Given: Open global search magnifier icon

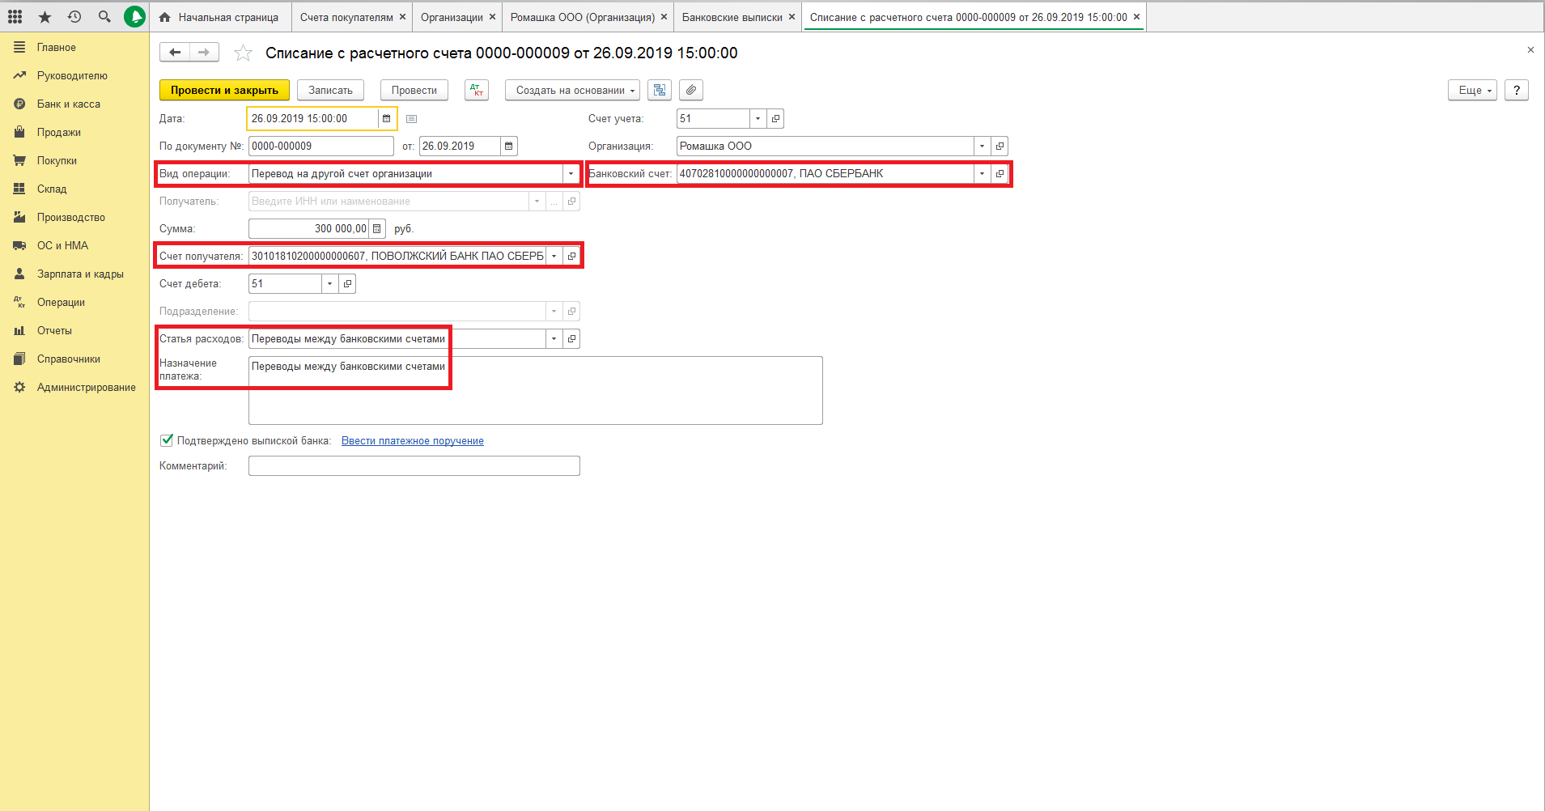Looking at the screenshot, I should [104, 16].
